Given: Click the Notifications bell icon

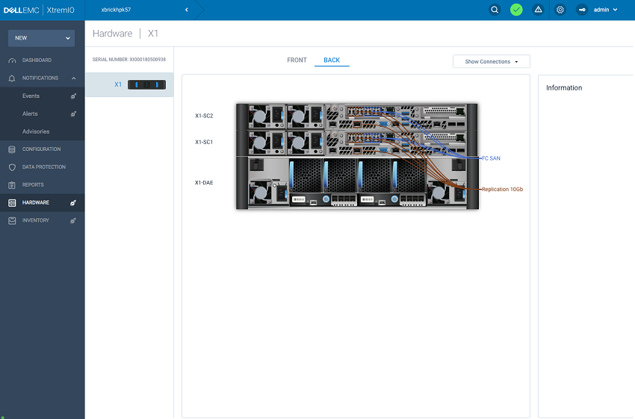Looking at the screenshot, I should pos(12,78).
